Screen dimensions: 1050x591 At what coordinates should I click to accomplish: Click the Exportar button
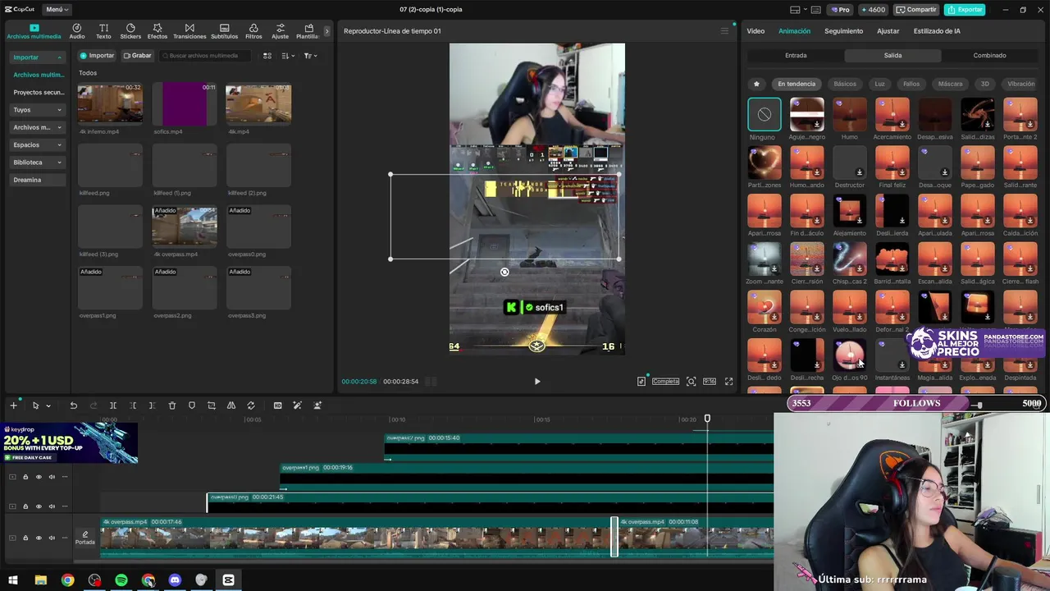click(x=965, y=9)
